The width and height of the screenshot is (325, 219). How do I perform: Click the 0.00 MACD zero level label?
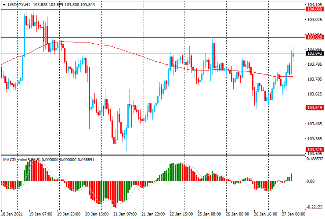pyautogui.click(x=310, y=181)
